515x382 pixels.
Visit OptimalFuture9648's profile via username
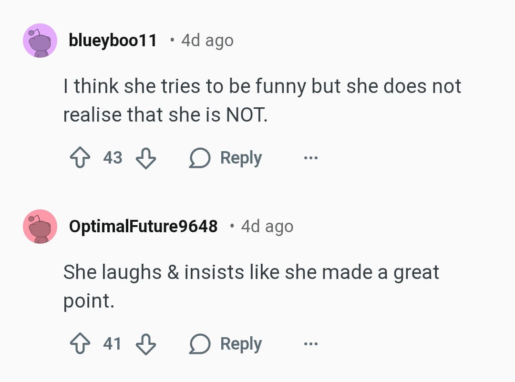tap(143, 227)
